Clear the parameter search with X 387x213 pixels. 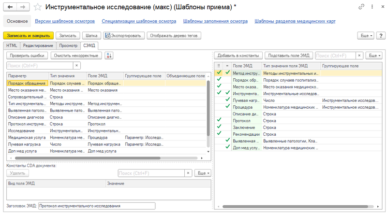[77, 66]
